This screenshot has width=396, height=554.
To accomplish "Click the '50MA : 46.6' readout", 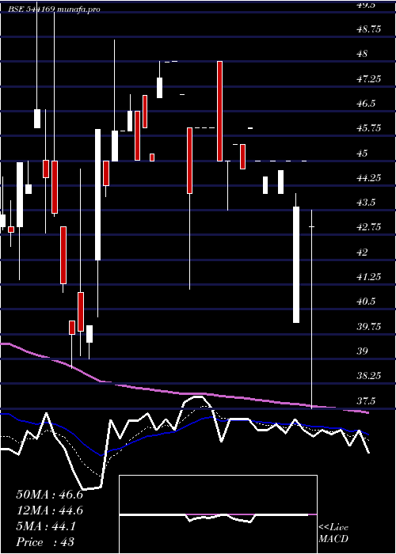I will 49,495.
